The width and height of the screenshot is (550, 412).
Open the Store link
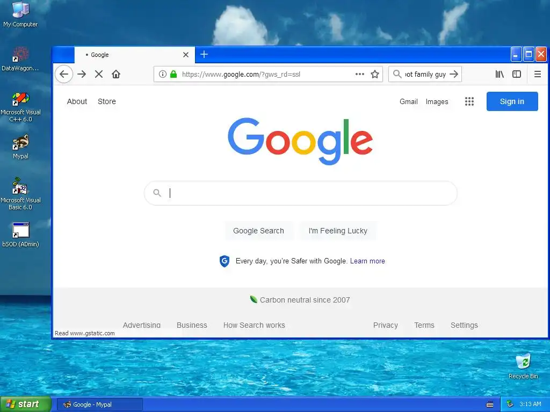point(107,101)
